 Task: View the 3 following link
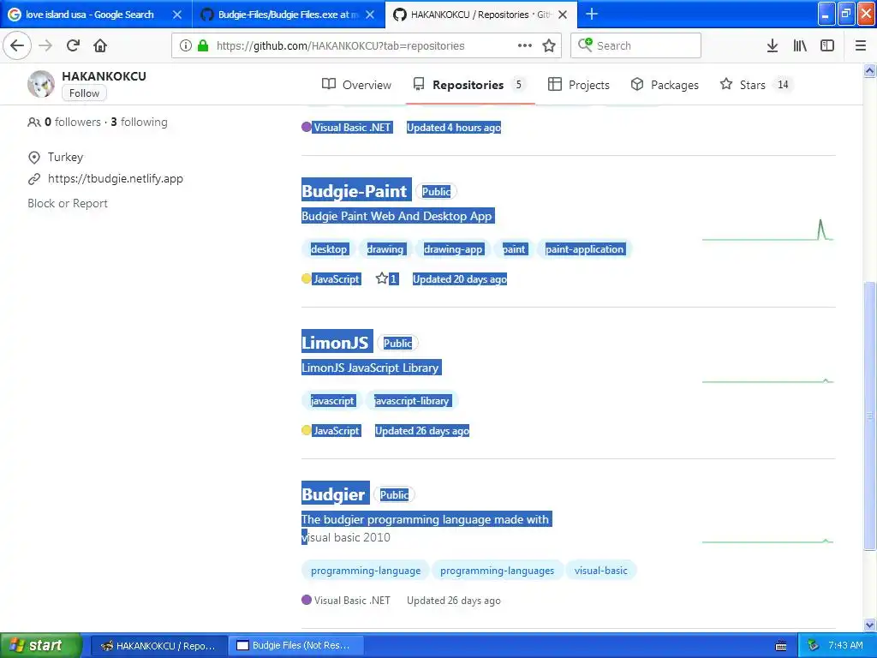tap(139, 122)
